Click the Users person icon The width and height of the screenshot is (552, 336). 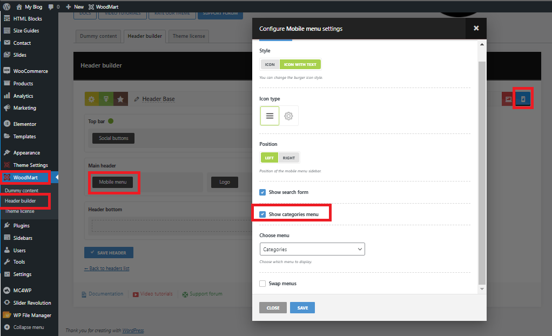tap(6, 250)
